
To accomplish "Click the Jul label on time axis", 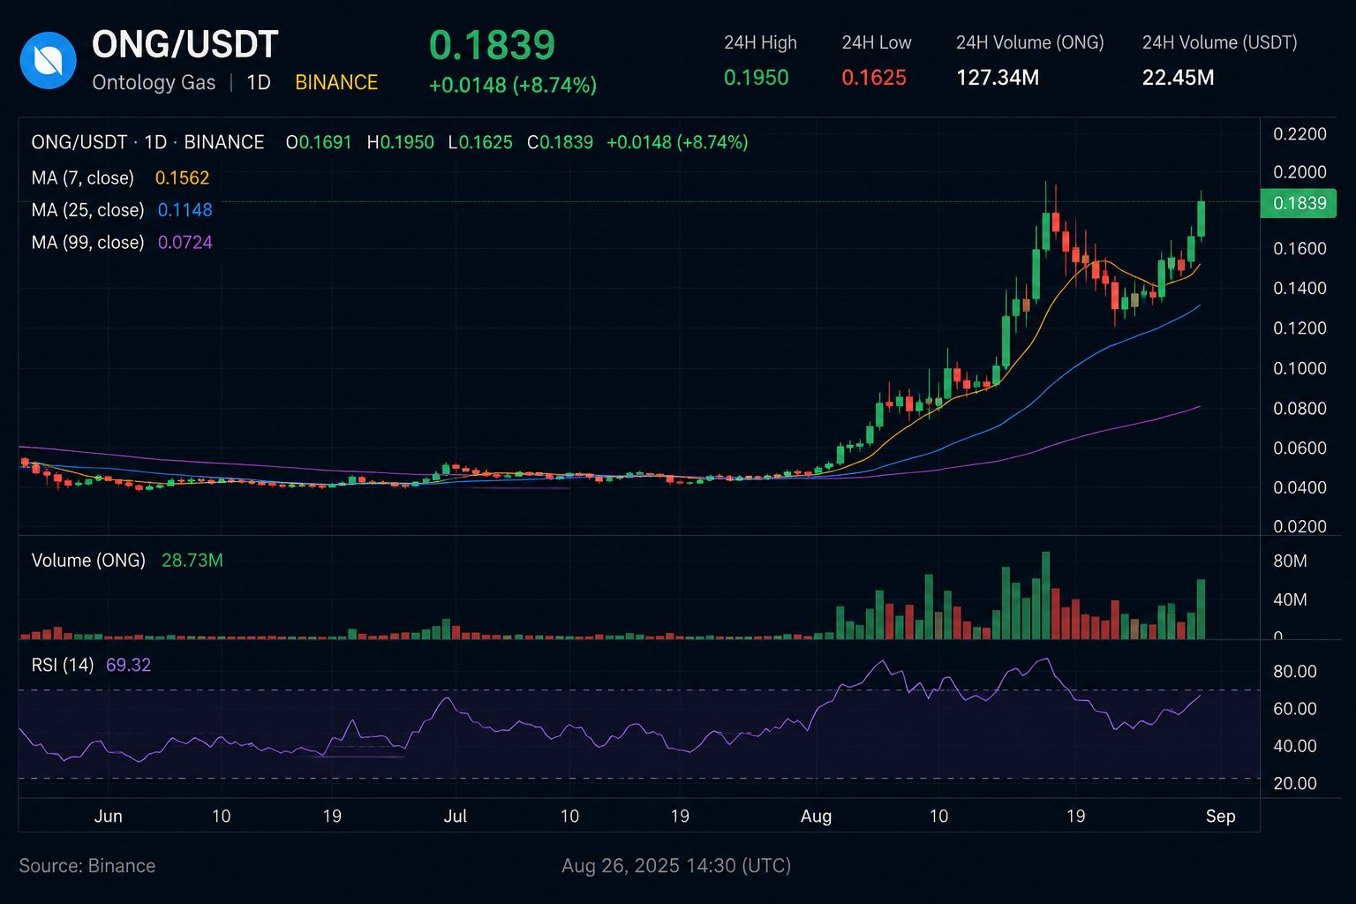I will click(x=456, y=817).
